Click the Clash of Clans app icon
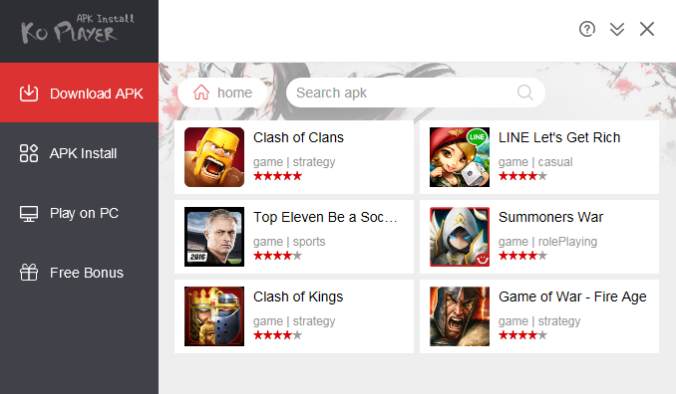The width and height of the screenshot is (676, 394). (214, 157)
